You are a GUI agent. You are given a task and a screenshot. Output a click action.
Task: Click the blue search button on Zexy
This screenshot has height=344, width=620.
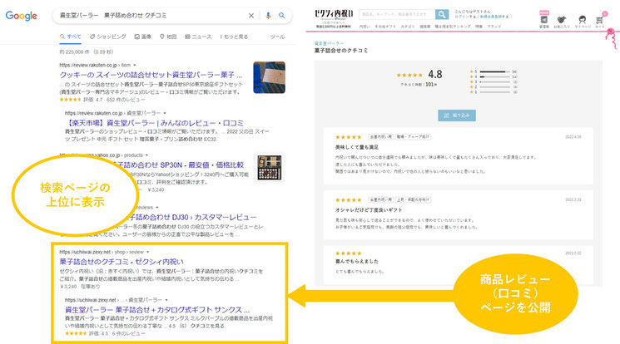click(442, 15)
